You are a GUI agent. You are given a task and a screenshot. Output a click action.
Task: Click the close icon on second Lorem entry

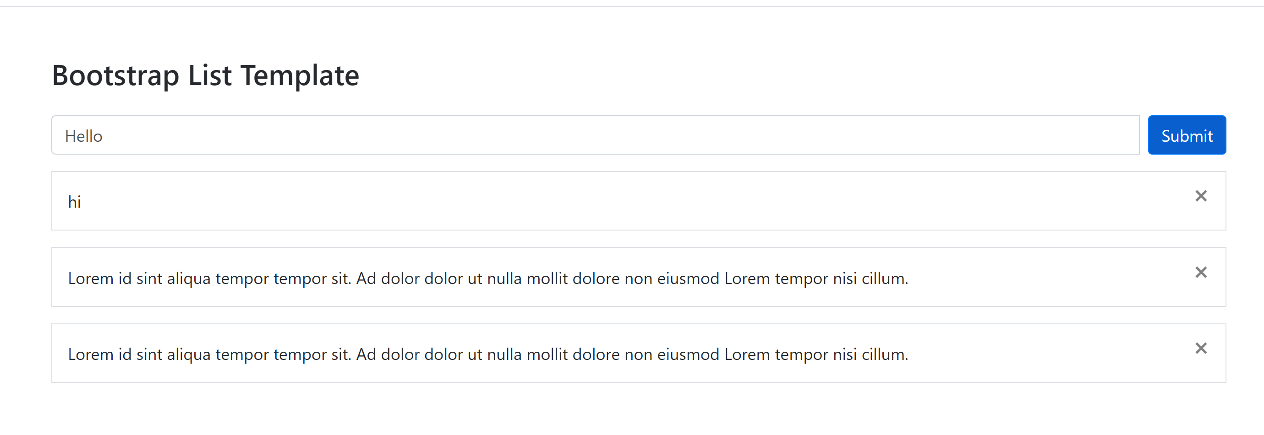coord(1201,272)
